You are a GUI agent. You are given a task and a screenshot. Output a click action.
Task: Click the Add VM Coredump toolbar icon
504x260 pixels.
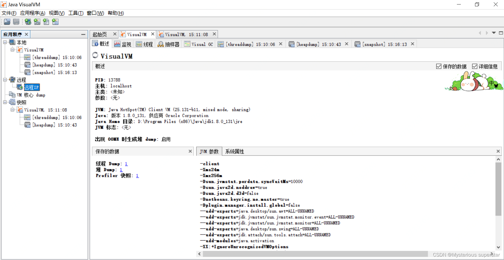click(46, 22)
